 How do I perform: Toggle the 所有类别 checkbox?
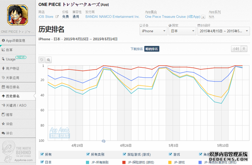[x=88, y=154]
